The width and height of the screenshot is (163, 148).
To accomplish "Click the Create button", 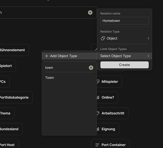I will 125,65.
